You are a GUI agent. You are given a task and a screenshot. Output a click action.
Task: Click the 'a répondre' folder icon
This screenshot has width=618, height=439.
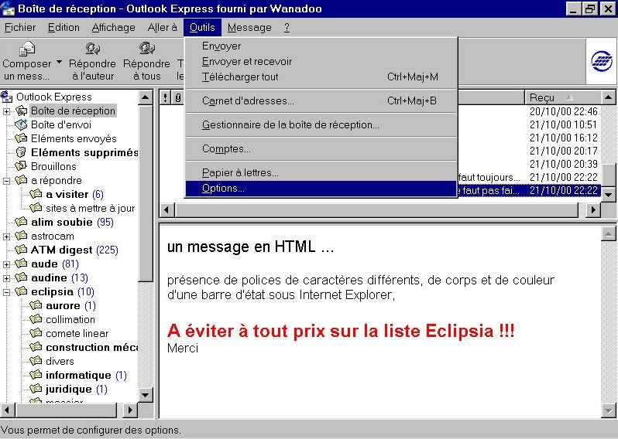[x=21, y=180]
